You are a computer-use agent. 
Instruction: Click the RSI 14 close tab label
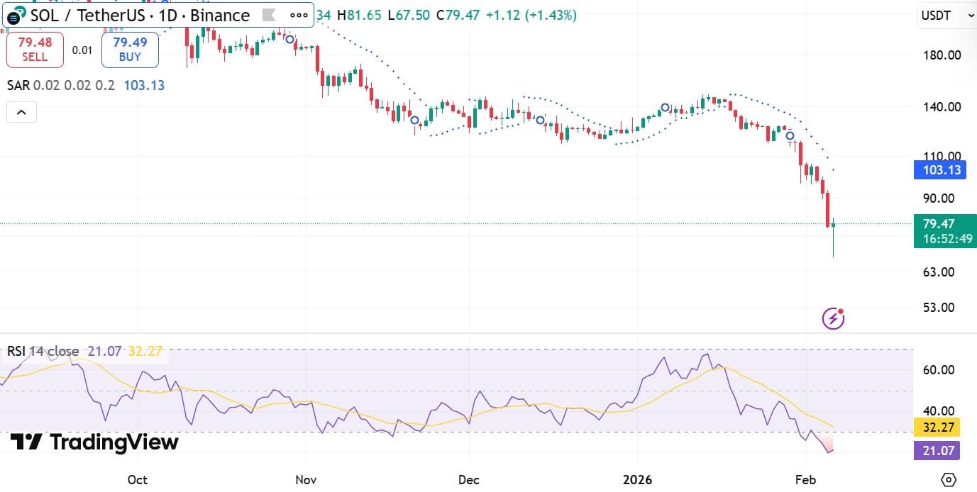click(43, 350)
